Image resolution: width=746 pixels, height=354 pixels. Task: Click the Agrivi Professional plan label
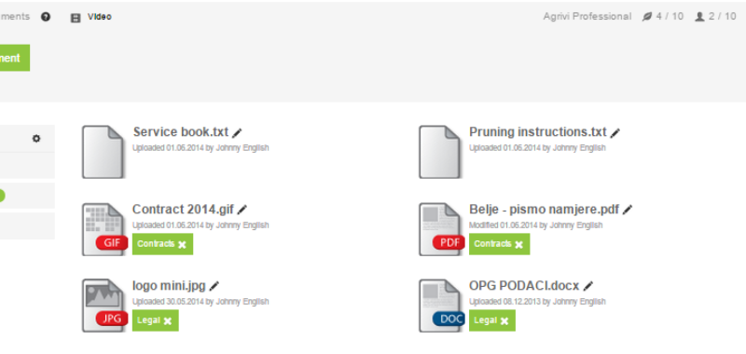click(x=587, y=17)
